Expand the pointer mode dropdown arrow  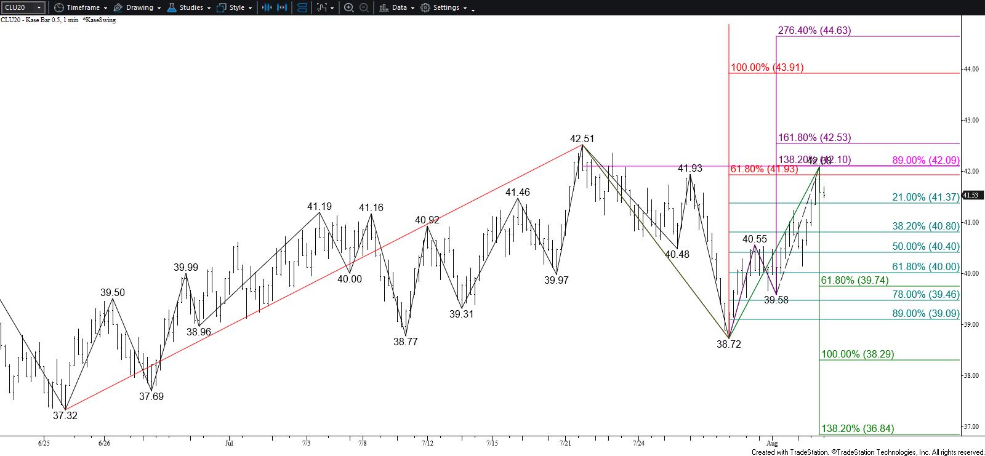pyautogui.click(x=332, y=8)
